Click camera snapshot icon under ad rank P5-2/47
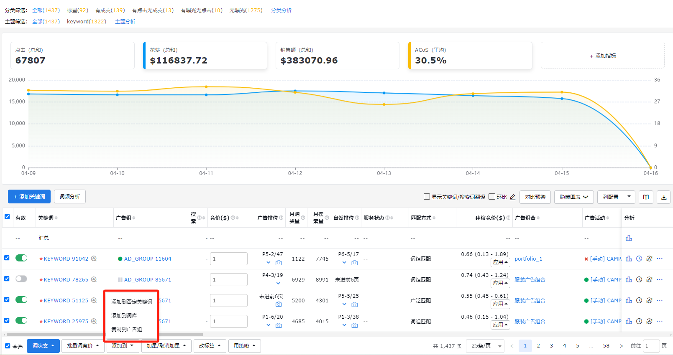The width and height of the screenshot is (673, 355). pyautogui.click(x=279, y=263)
